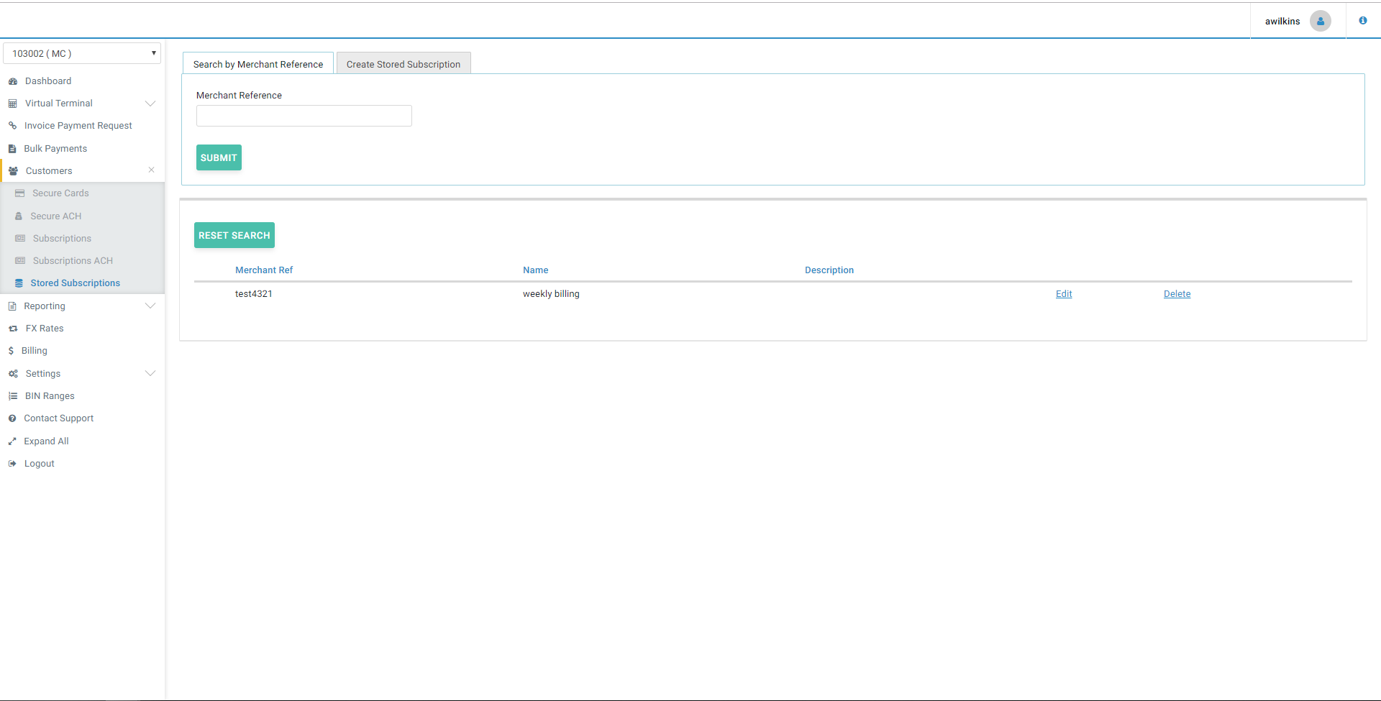Expand the Virtual Terminal submenu chevron

150,104
